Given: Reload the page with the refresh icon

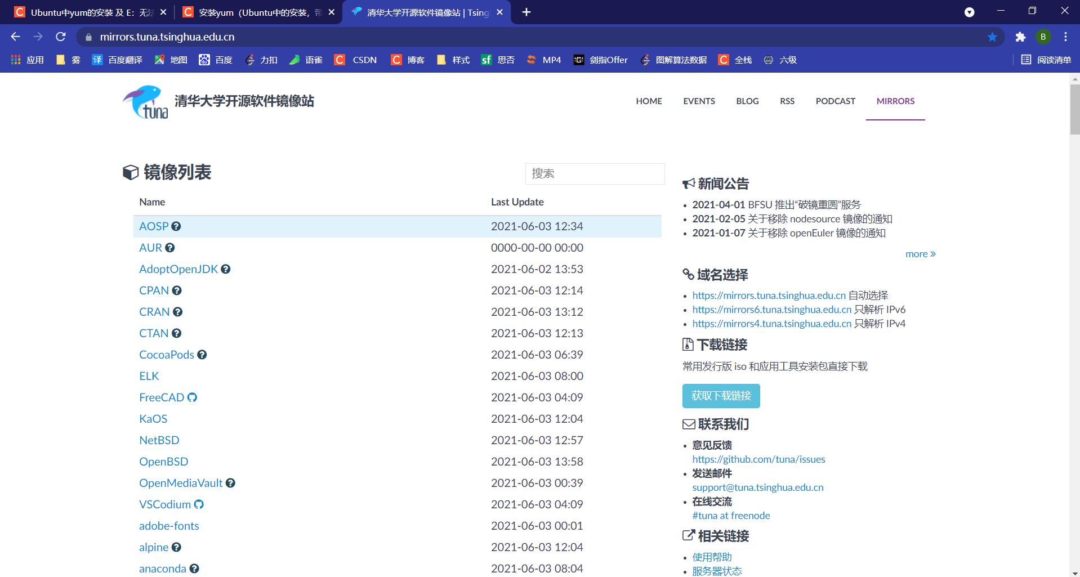Looking at the screenshot, I should point(61,37).
